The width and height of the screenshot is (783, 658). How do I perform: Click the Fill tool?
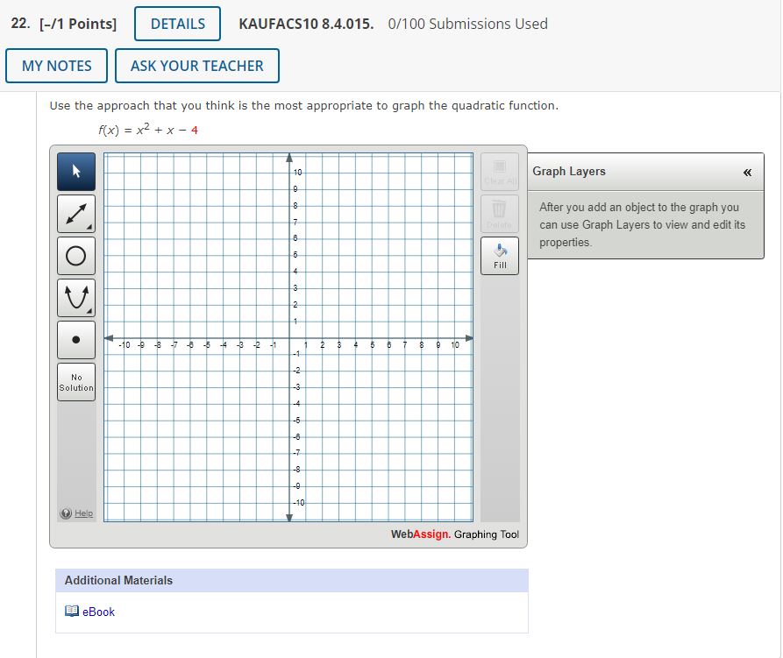(499, 255)
